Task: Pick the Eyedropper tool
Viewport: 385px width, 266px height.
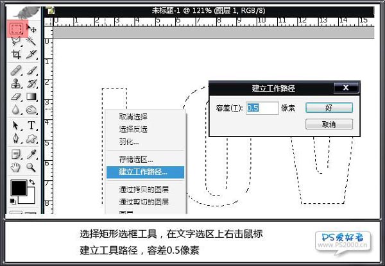Action: tap(31, 154)
